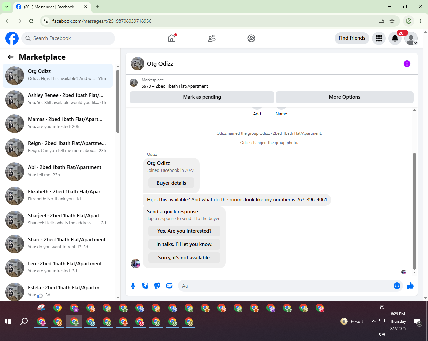428x341 pixels.
Task: Open the tab search dropdown arrow
Action: point(7,7)
